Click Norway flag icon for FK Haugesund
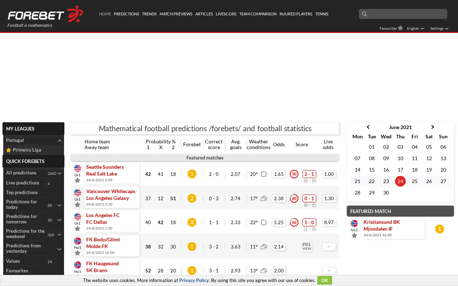 coord(78,265)
